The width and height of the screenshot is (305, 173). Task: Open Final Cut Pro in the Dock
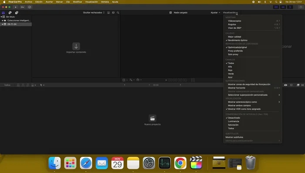(x=196, y=163)
